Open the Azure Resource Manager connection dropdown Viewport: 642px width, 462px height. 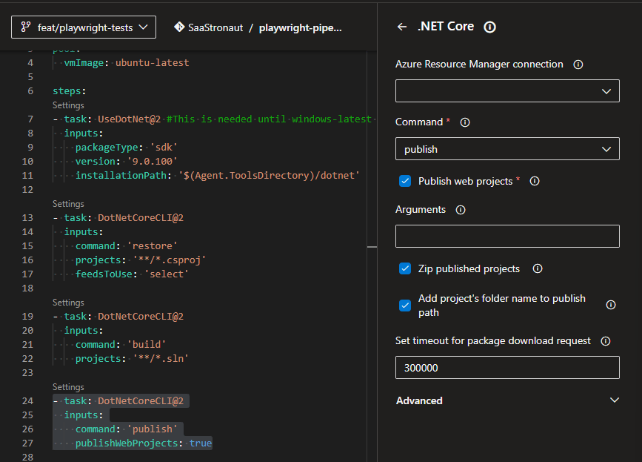[x=507, y=91]
